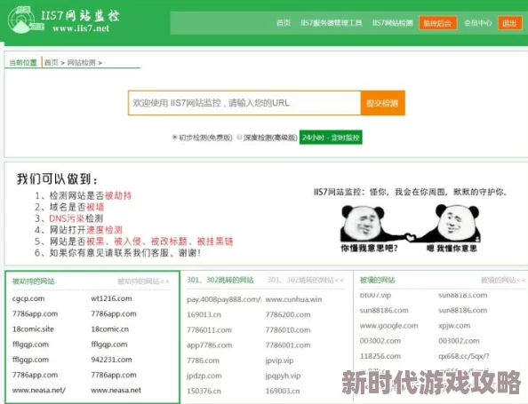
Task: Go to IIS7网站检测 in navigation
Action: click(392, 23)
